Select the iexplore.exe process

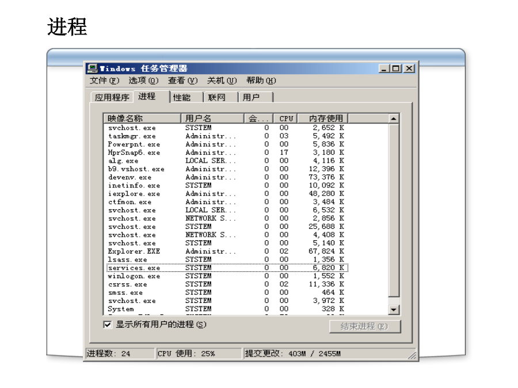tap(226, 194)
